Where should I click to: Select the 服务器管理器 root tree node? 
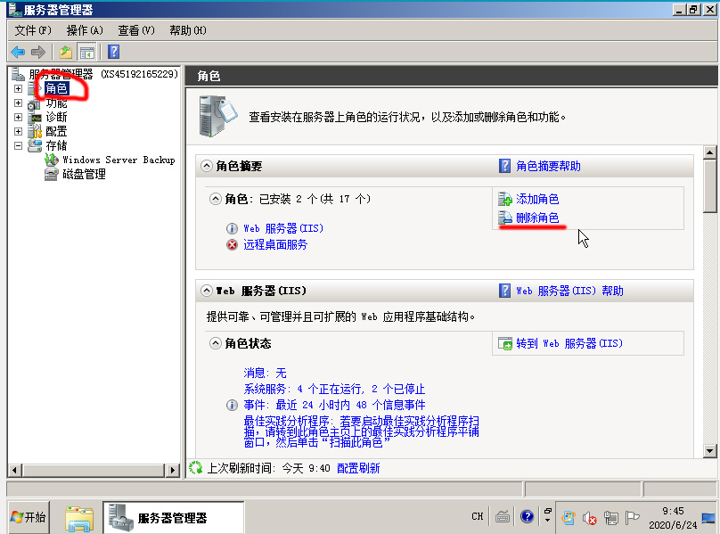click(x=103, y=74)
